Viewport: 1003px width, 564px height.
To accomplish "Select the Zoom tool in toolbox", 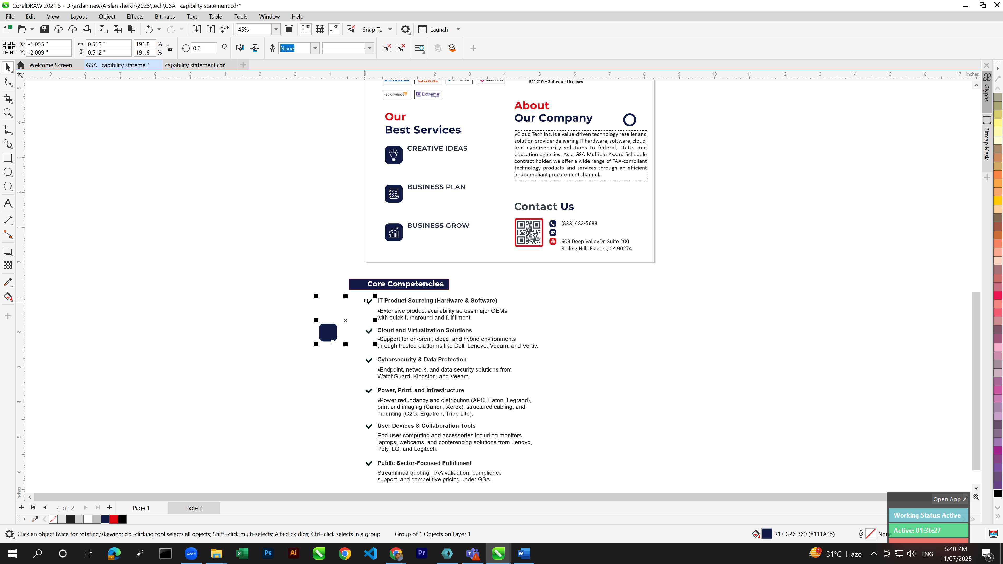I will click(8, 113).
